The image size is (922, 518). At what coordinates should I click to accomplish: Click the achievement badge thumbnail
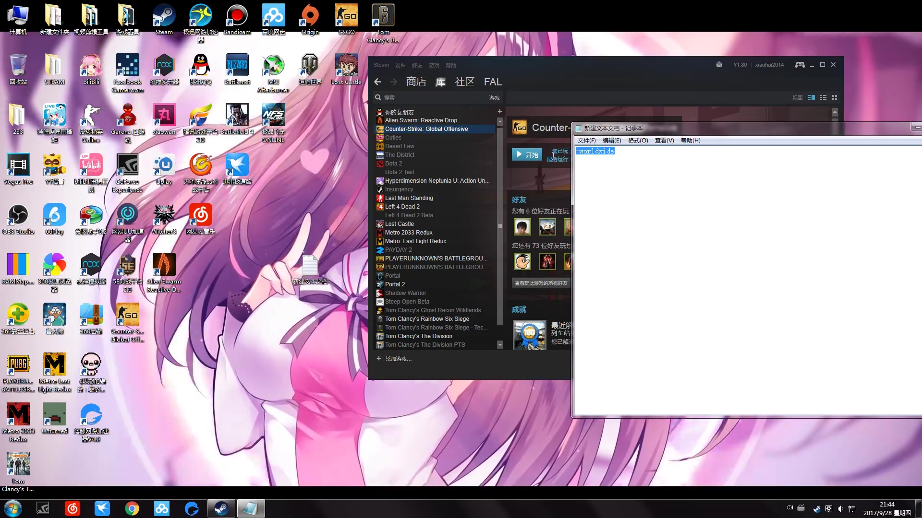click(529, 335)
